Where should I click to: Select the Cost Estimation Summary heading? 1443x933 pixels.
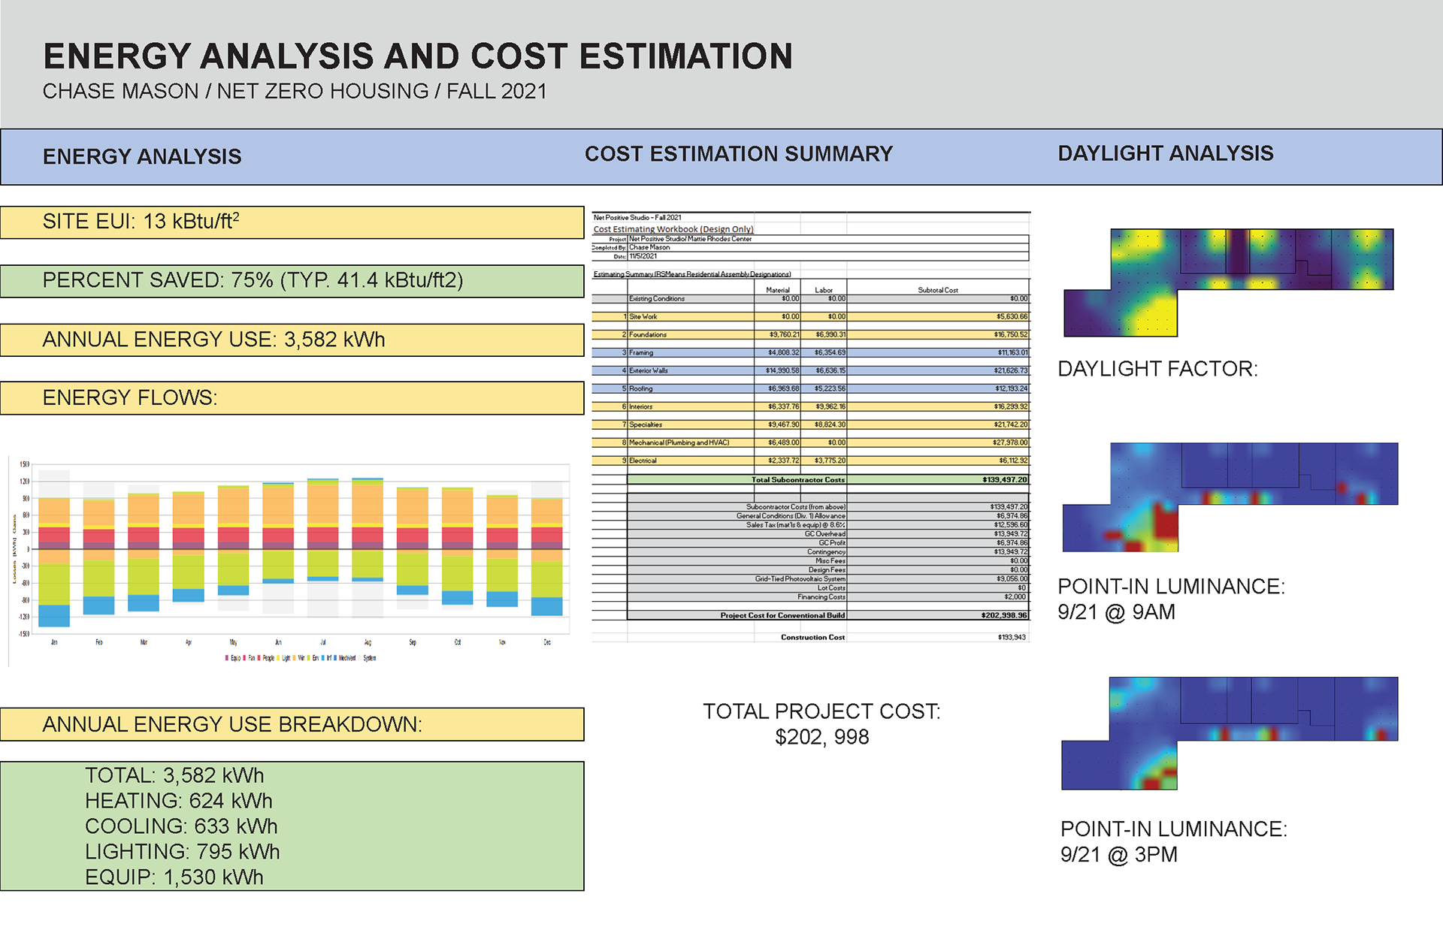point(738,154)
